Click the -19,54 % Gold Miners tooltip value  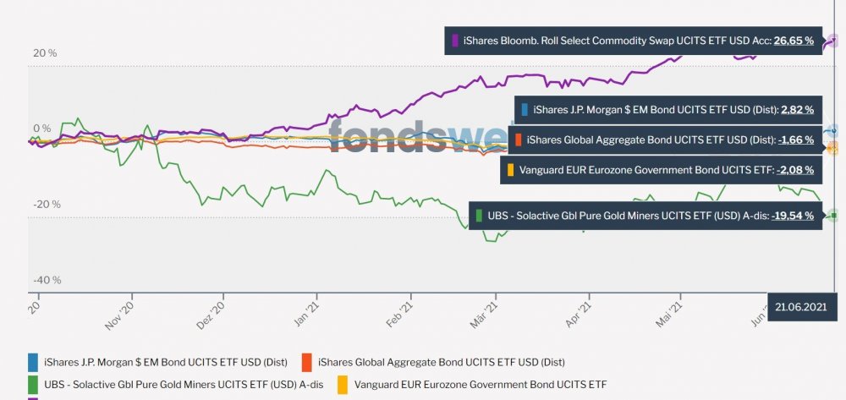pos(792,216)
